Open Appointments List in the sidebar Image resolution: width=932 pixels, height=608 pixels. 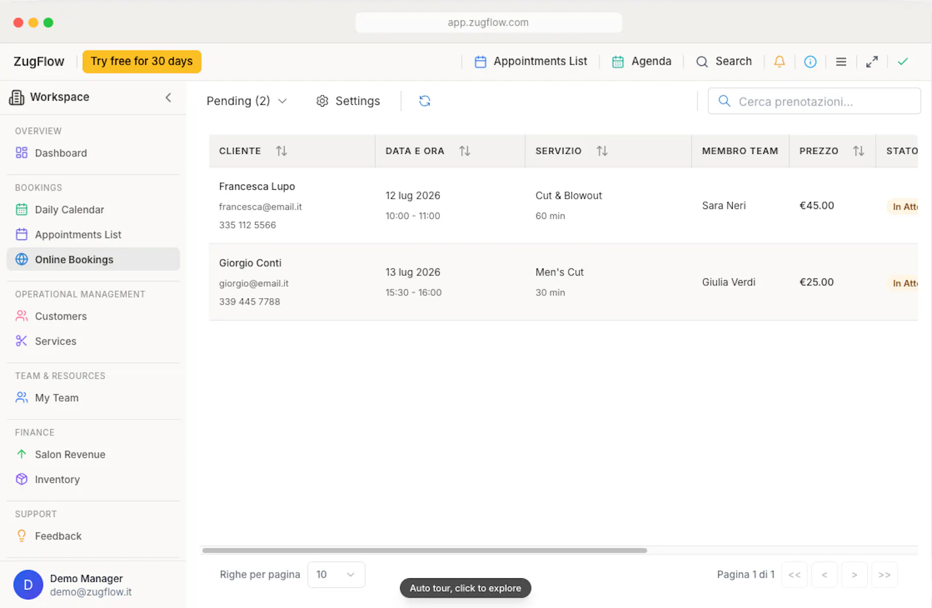[93, 234]
